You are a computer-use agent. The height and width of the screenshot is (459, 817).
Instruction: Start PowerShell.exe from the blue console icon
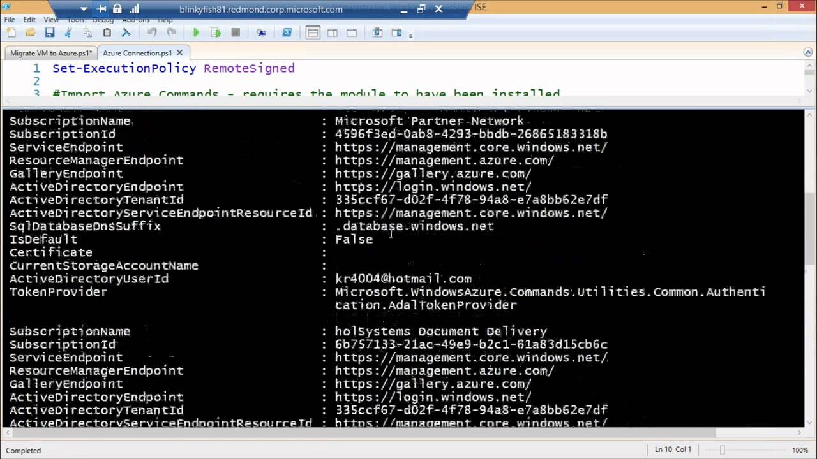click(287, 33)
